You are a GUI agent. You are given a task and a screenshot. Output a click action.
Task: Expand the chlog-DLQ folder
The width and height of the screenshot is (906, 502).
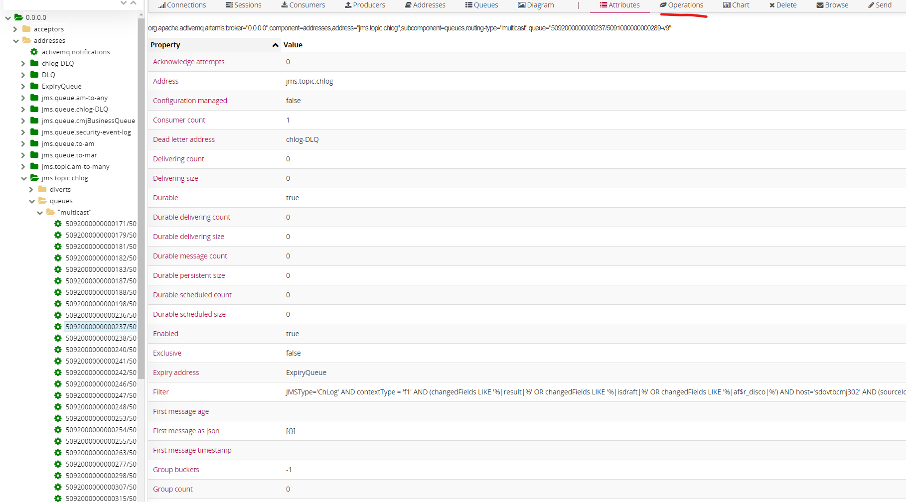point(23,64)
